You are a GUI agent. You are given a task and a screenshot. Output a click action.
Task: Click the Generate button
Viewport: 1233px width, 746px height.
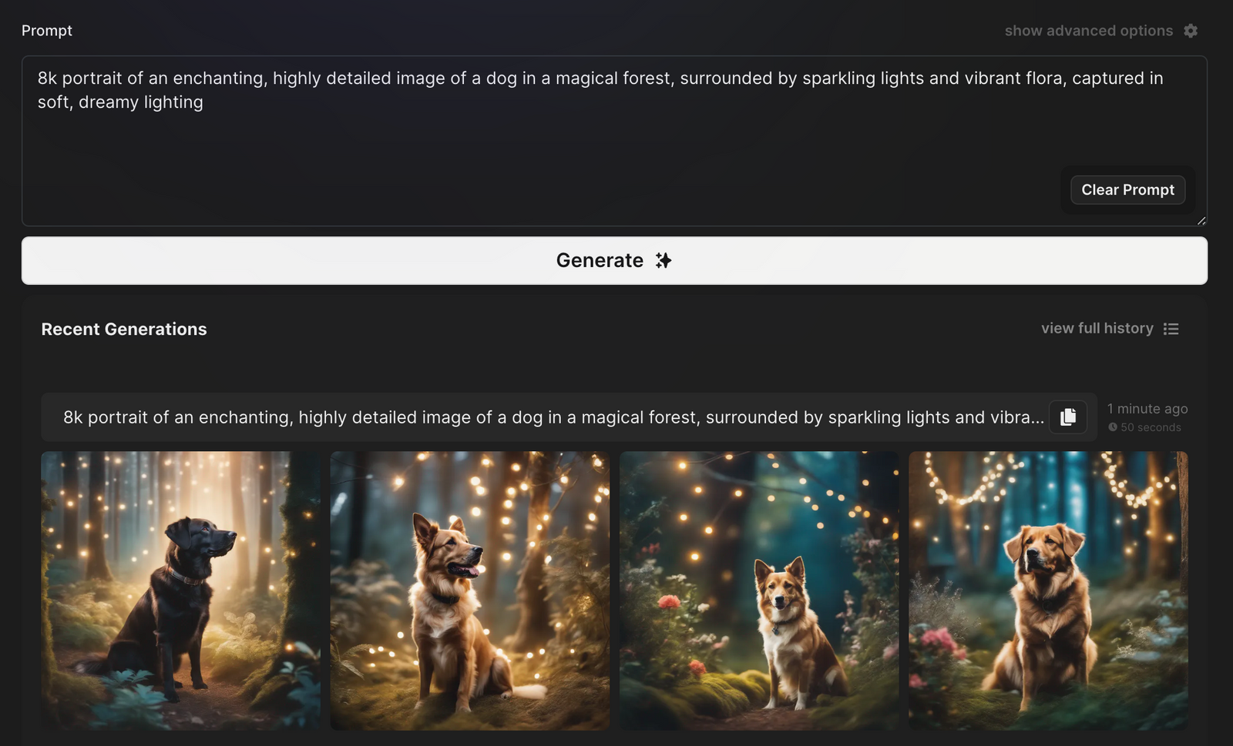pos(614,260)
